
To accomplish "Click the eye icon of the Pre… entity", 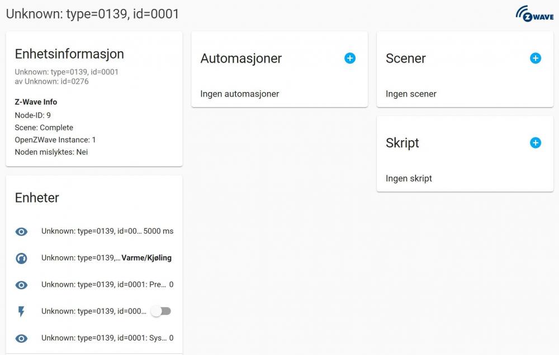I will pyautogui.click(x=21, y=285).
